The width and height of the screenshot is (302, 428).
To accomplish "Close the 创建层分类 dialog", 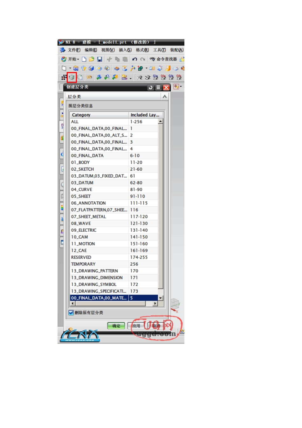I will (x=166, y=87).
